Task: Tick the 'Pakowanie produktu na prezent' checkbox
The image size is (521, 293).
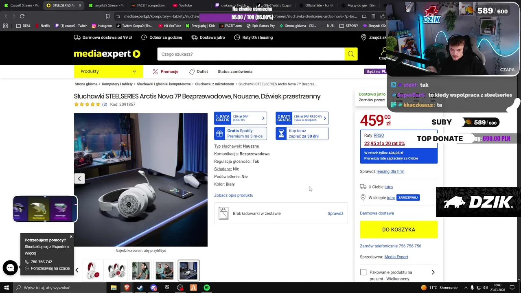Action: [363, 272]
